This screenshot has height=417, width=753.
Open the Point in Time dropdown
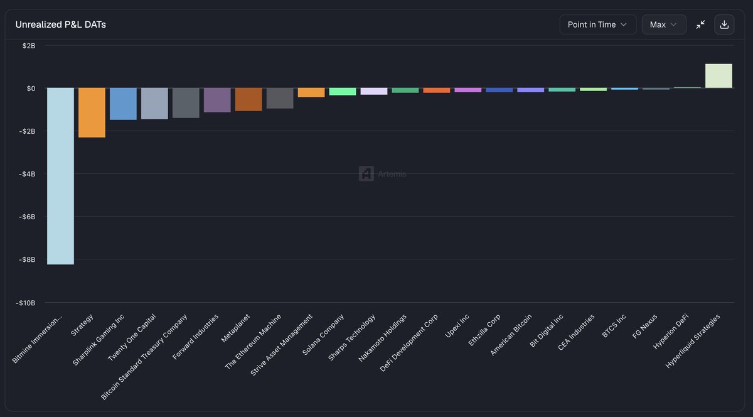pos(598,24)
